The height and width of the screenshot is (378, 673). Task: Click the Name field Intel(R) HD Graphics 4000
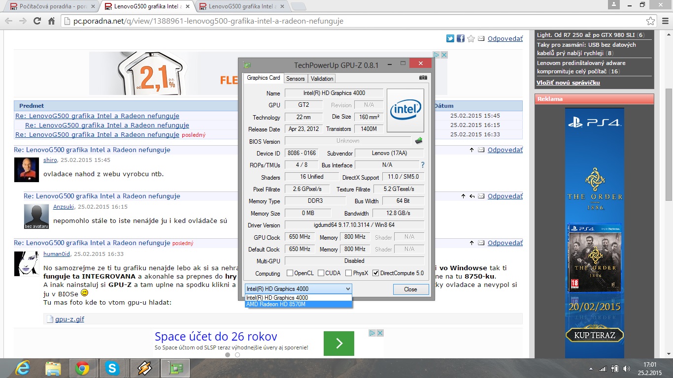pos(334,93)
